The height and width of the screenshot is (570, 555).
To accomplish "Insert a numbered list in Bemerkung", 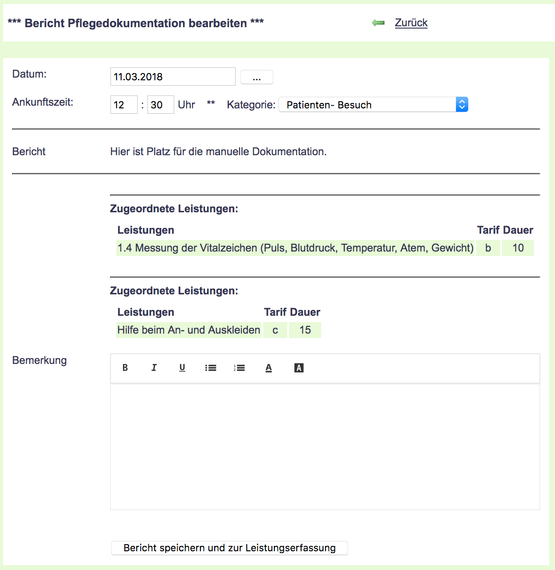I will point(239,368).
